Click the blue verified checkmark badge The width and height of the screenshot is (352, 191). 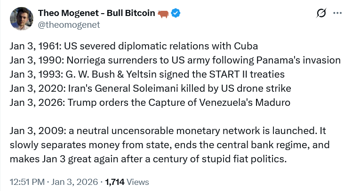(x=176, y=14)
